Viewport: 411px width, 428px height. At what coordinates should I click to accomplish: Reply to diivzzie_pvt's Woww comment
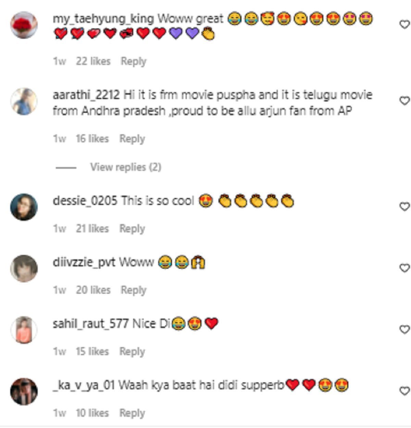134,290
